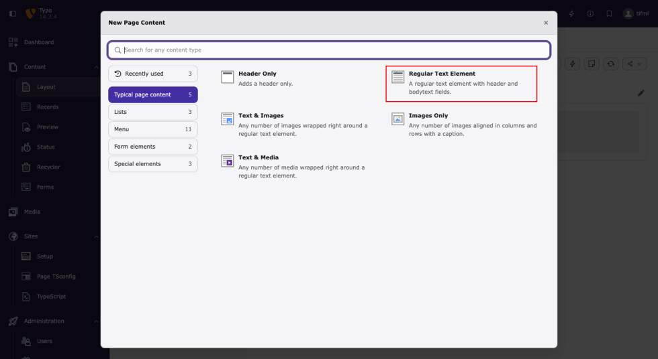The image size is (658, 359).
Task: Select the Lists category
Action: tap(153, 112)
